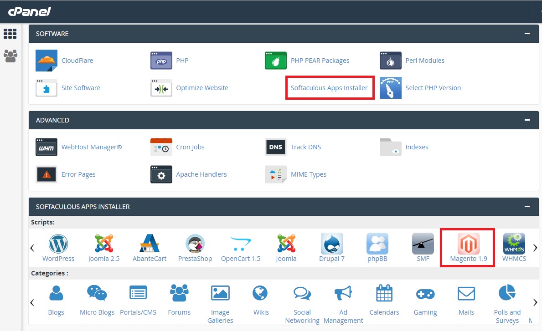542x331 pixels.
Task: Click the Apache Handlers icon
Action: click(161, 174)
